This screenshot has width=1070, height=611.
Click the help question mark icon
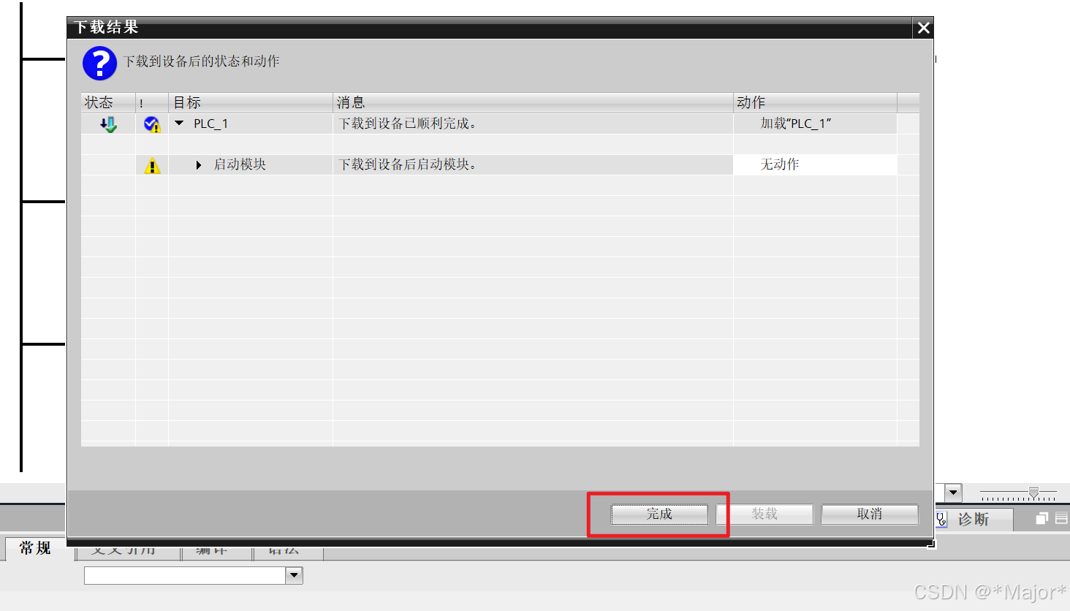(x=99, y=64)
